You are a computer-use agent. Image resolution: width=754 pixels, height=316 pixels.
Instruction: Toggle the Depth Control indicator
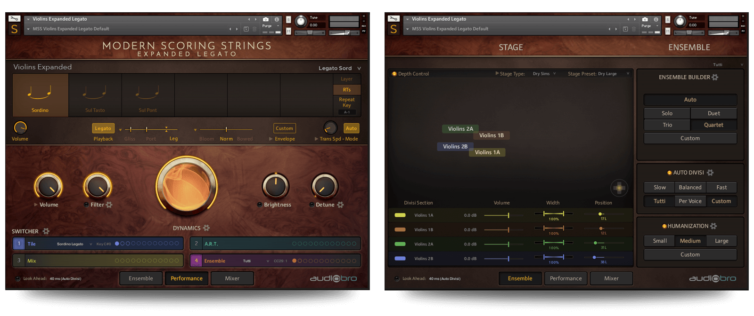394,74
